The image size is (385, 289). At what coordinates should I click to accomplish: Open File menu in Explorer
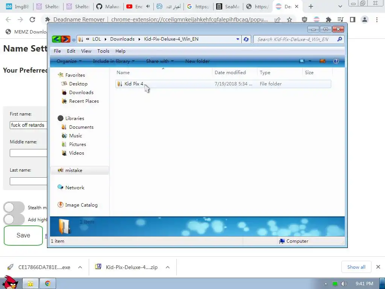[57, 51]
